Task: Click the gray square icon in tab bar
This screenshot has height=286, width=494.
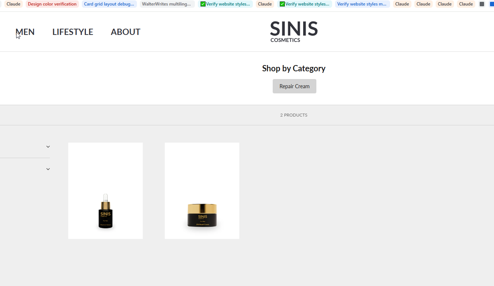Action: pos(482,4)
